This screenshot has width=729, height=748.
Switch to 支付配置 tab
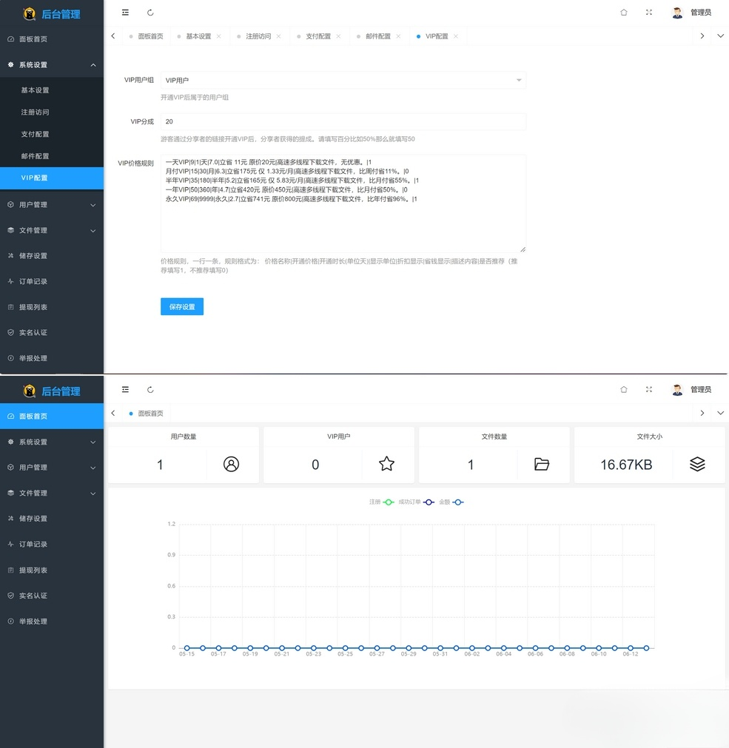point(318,36)
